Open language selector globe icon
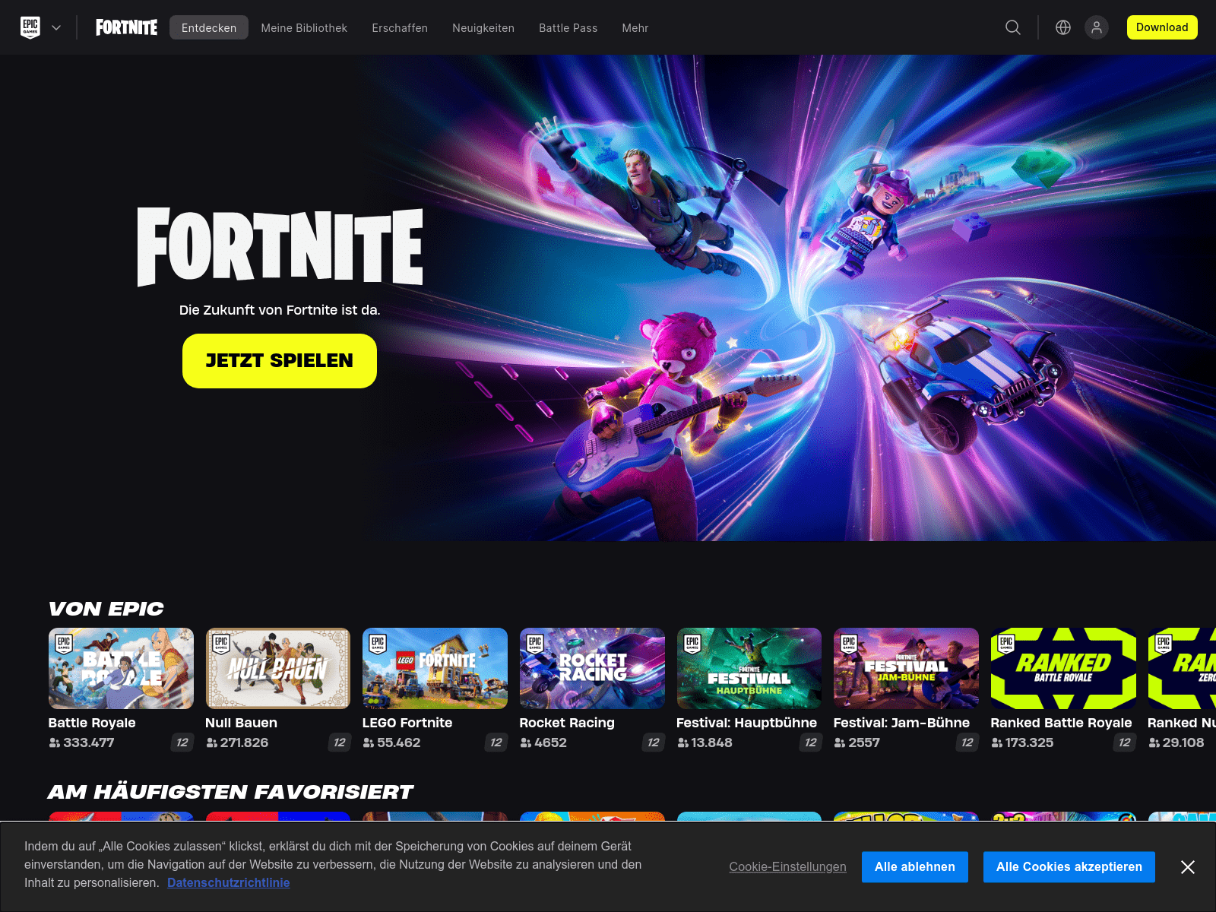This screenshot has height=912, width=1216. click(x=1063, y=27)
